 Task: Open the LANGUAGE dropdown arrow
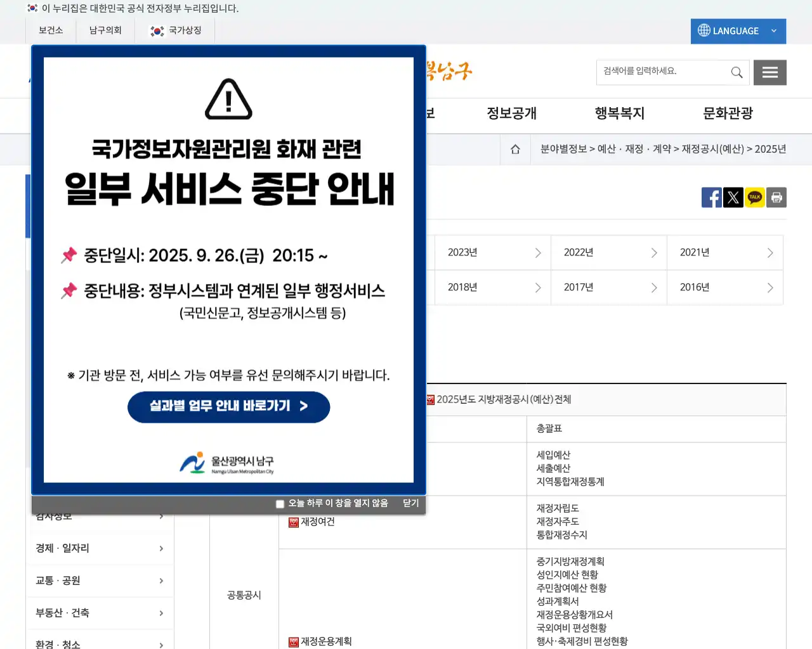click(774, 30)
